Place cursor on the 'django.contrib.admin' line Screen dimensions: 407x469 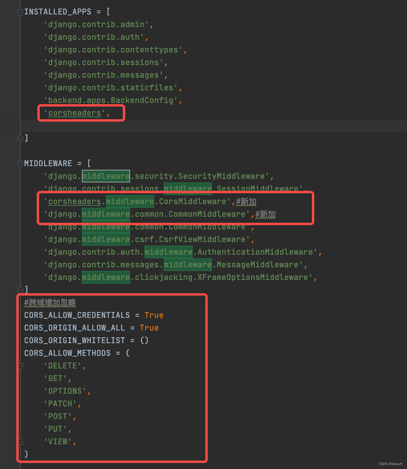coord(99,24)
